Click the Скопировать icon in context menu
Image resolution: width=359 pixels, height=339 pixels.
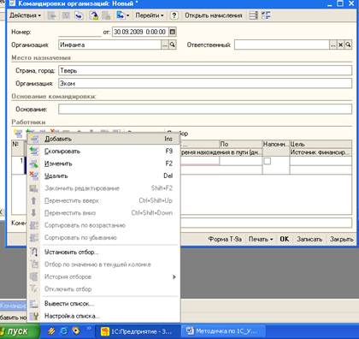pos(34,152)
